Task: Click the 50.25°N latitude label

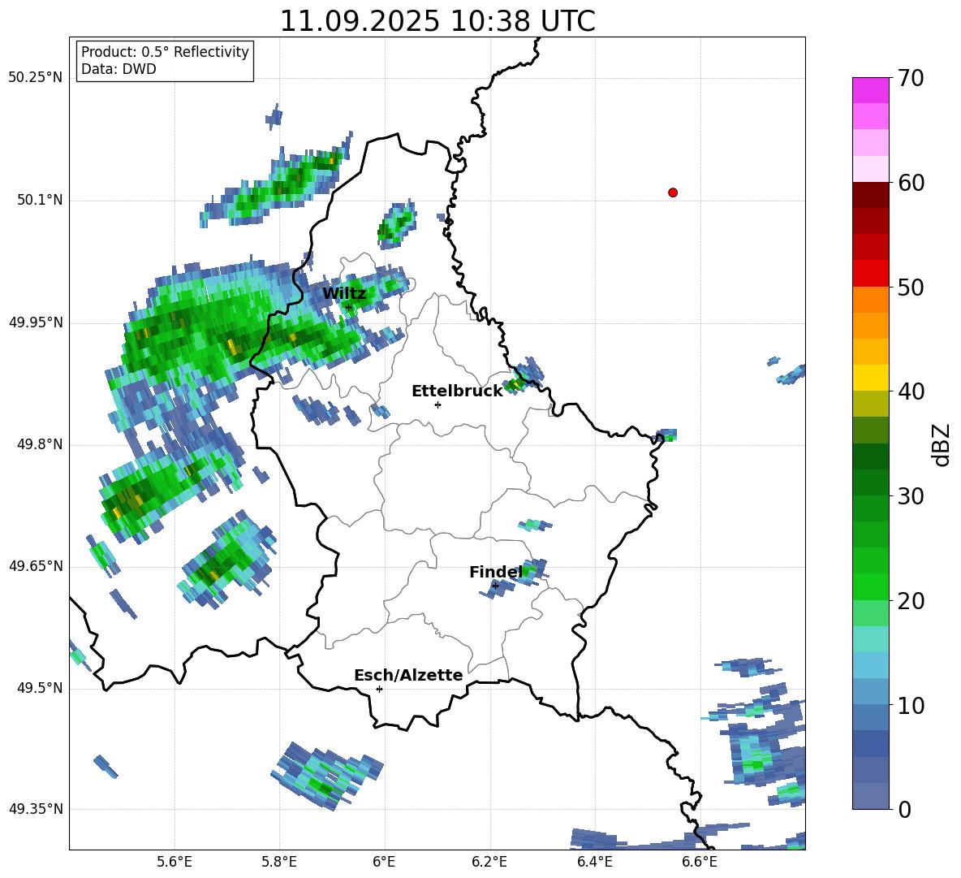Action: [36, 78]
